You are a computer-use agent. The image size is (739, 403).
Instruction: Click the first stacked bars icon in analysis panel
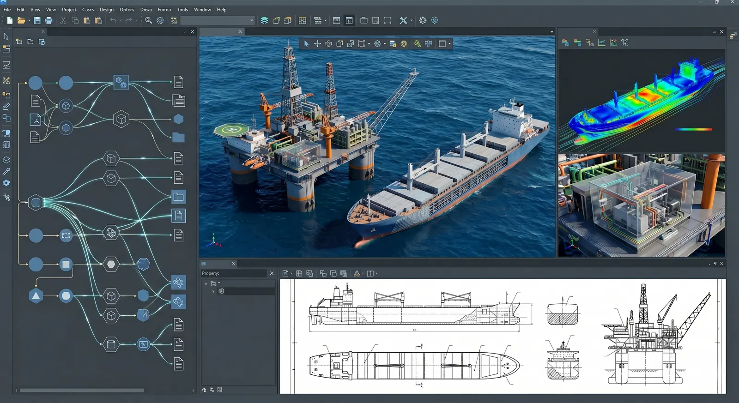[565, 42]
